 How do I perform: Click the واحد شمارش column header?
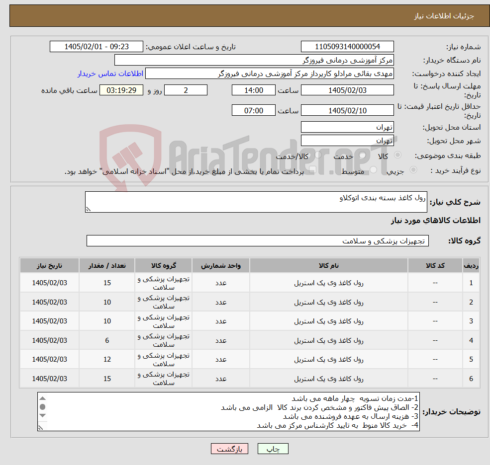(x=221, y=266)
